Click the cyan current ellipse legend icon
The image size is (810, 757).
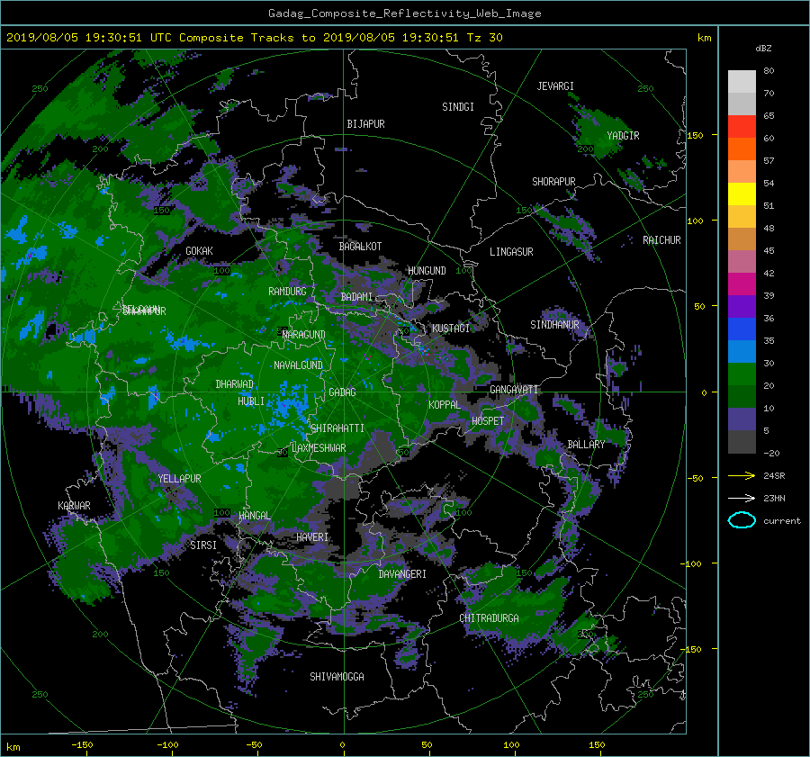pyautogui.click(x=742, y=520)
